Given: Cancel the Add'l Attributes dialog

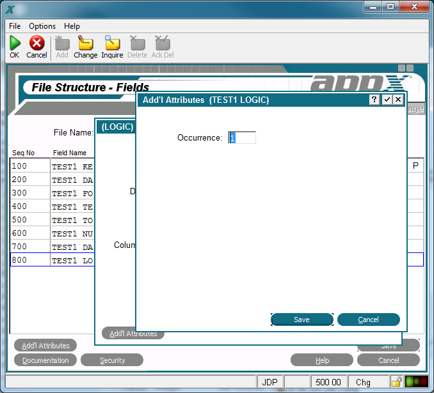Looking at the screenshot, I should pos(369,320).
